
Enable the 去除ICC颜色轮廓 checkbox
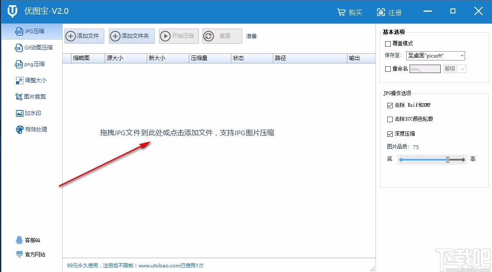click(x=390, y=119)
